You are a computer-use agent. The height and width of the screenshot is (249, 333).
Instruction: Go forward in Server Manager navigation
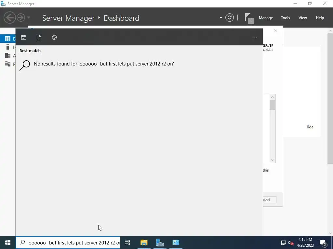coord(21,18)
